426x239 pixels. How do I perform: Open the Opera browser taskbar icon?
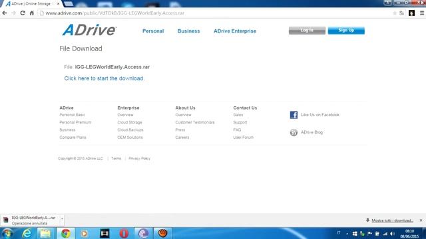click(124, 233)
